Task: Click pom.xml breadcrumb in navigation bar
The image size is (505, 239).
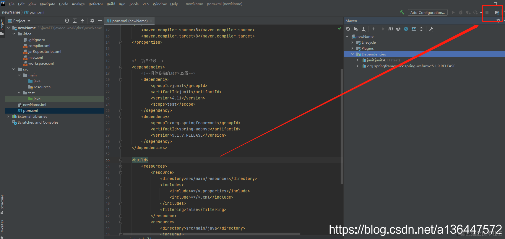Action: (x=34, y=12)
